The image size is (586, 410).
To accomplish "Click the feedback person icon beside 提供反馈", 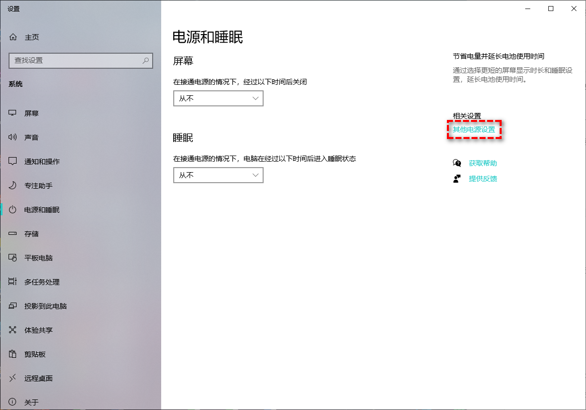I will (x=456, y=179).
